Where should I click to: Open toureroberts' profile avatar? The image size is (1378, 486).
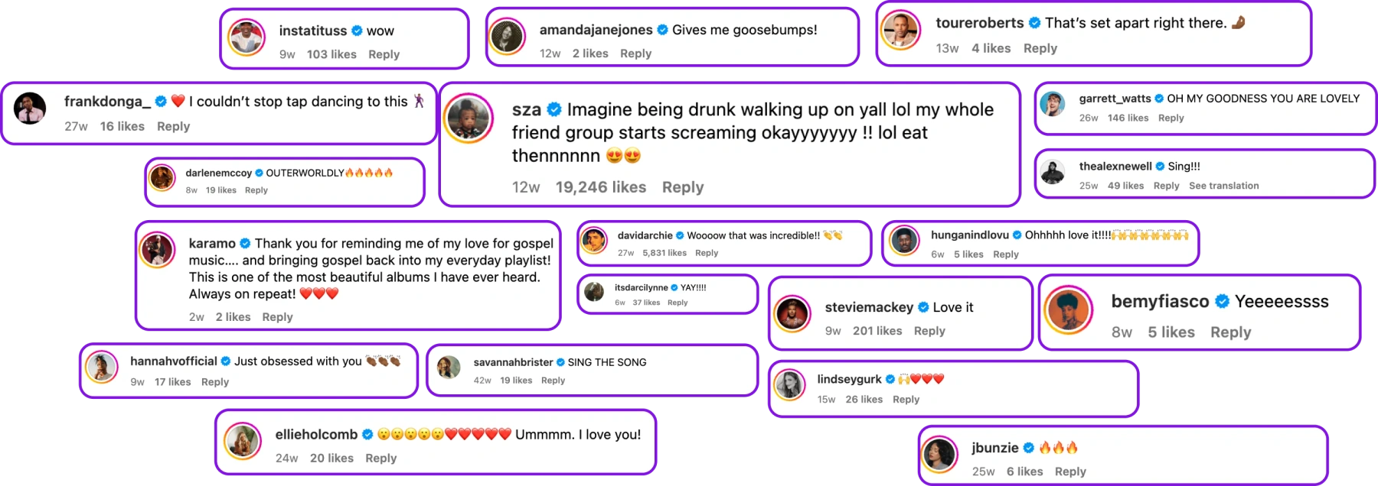[900, 31]
